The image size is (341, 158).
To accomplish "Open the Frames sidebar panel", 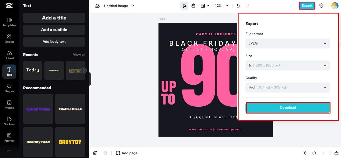I will [x=9, y=138].
